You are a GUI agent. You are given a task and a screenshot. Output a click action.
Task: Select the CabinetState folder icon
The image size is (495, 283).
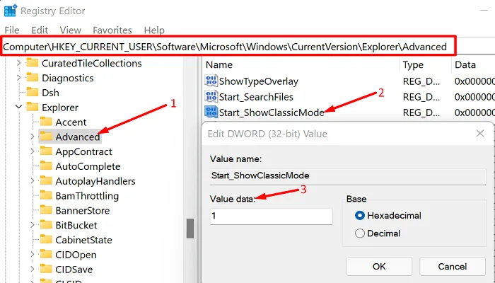click(x=46, y=240)
